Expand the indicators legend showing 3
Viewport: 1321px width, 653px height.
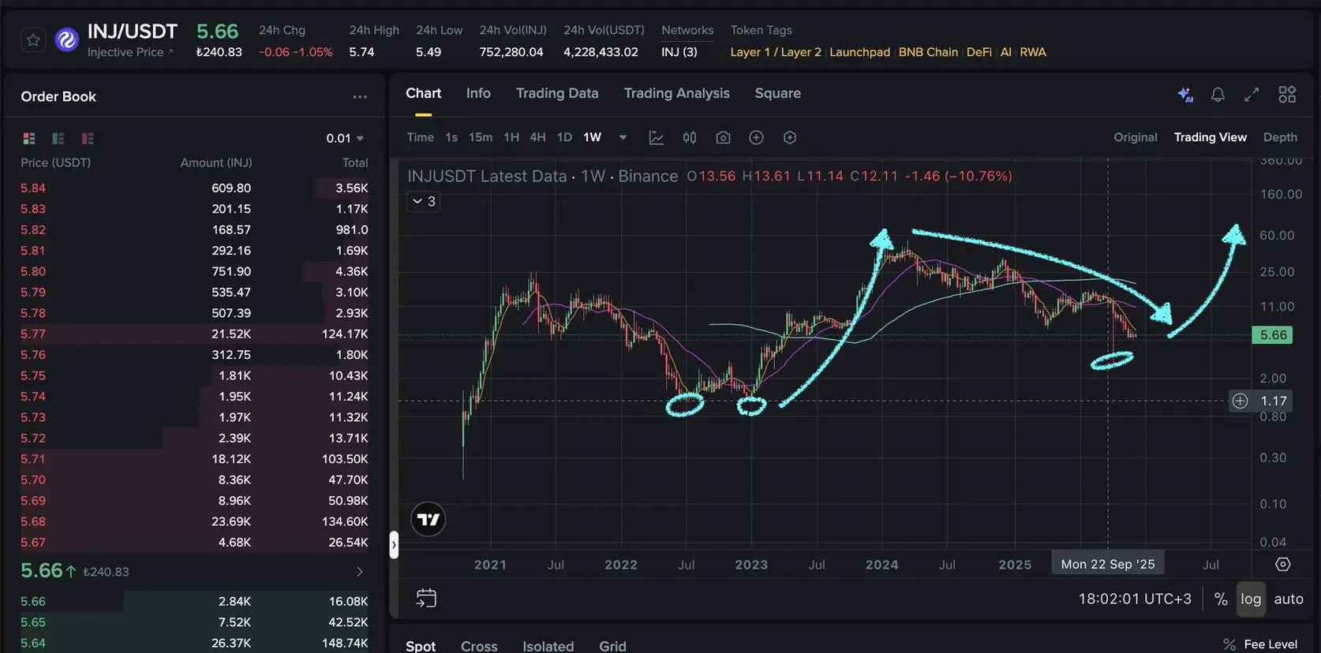424,201
